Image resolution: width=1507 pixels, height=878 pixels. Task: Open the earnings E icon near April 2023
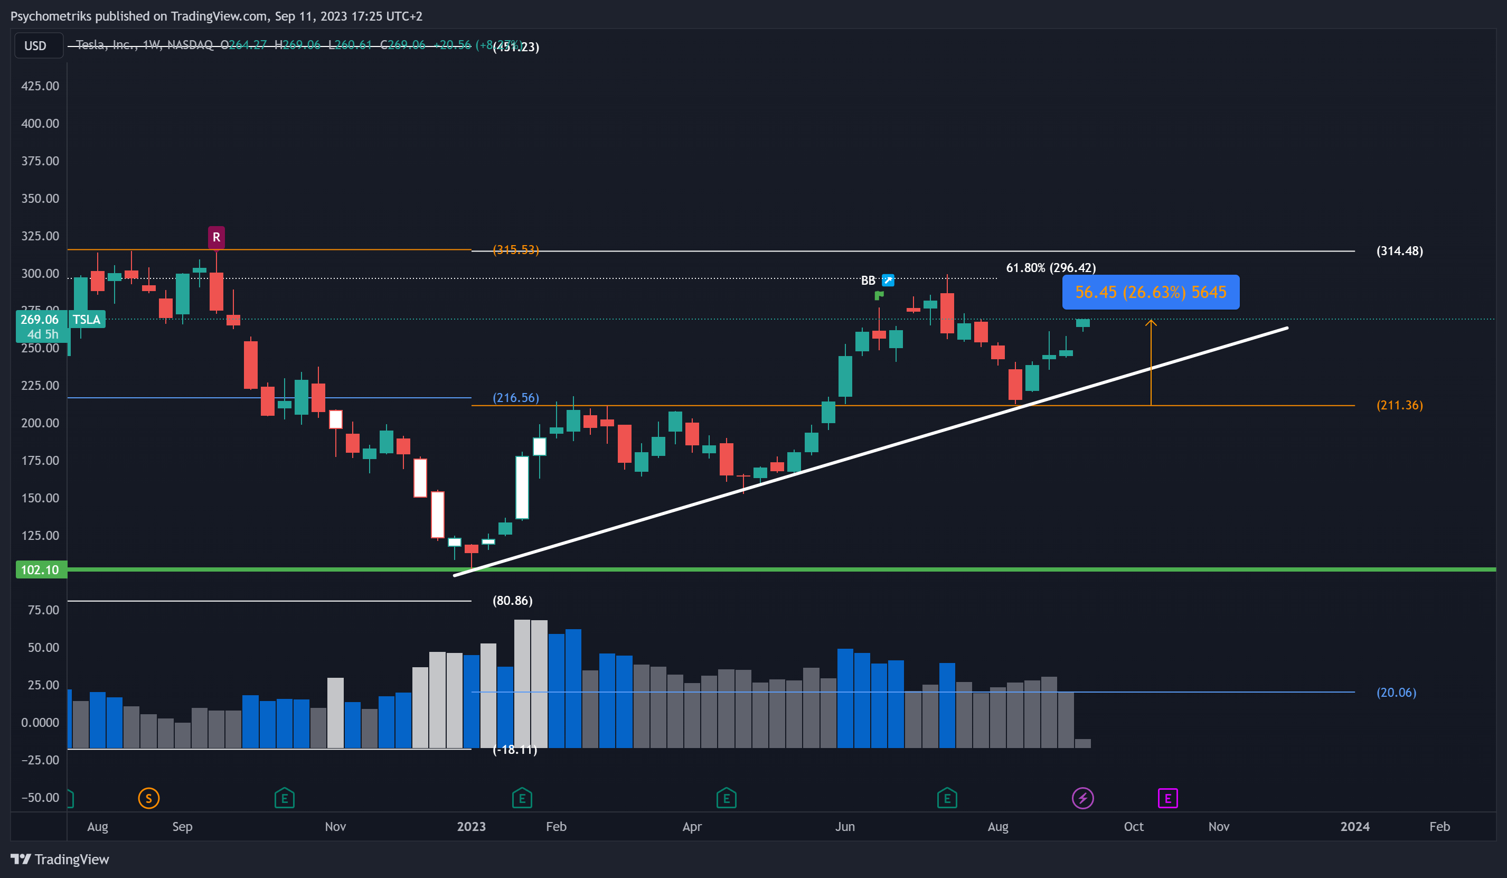[726, 798]
